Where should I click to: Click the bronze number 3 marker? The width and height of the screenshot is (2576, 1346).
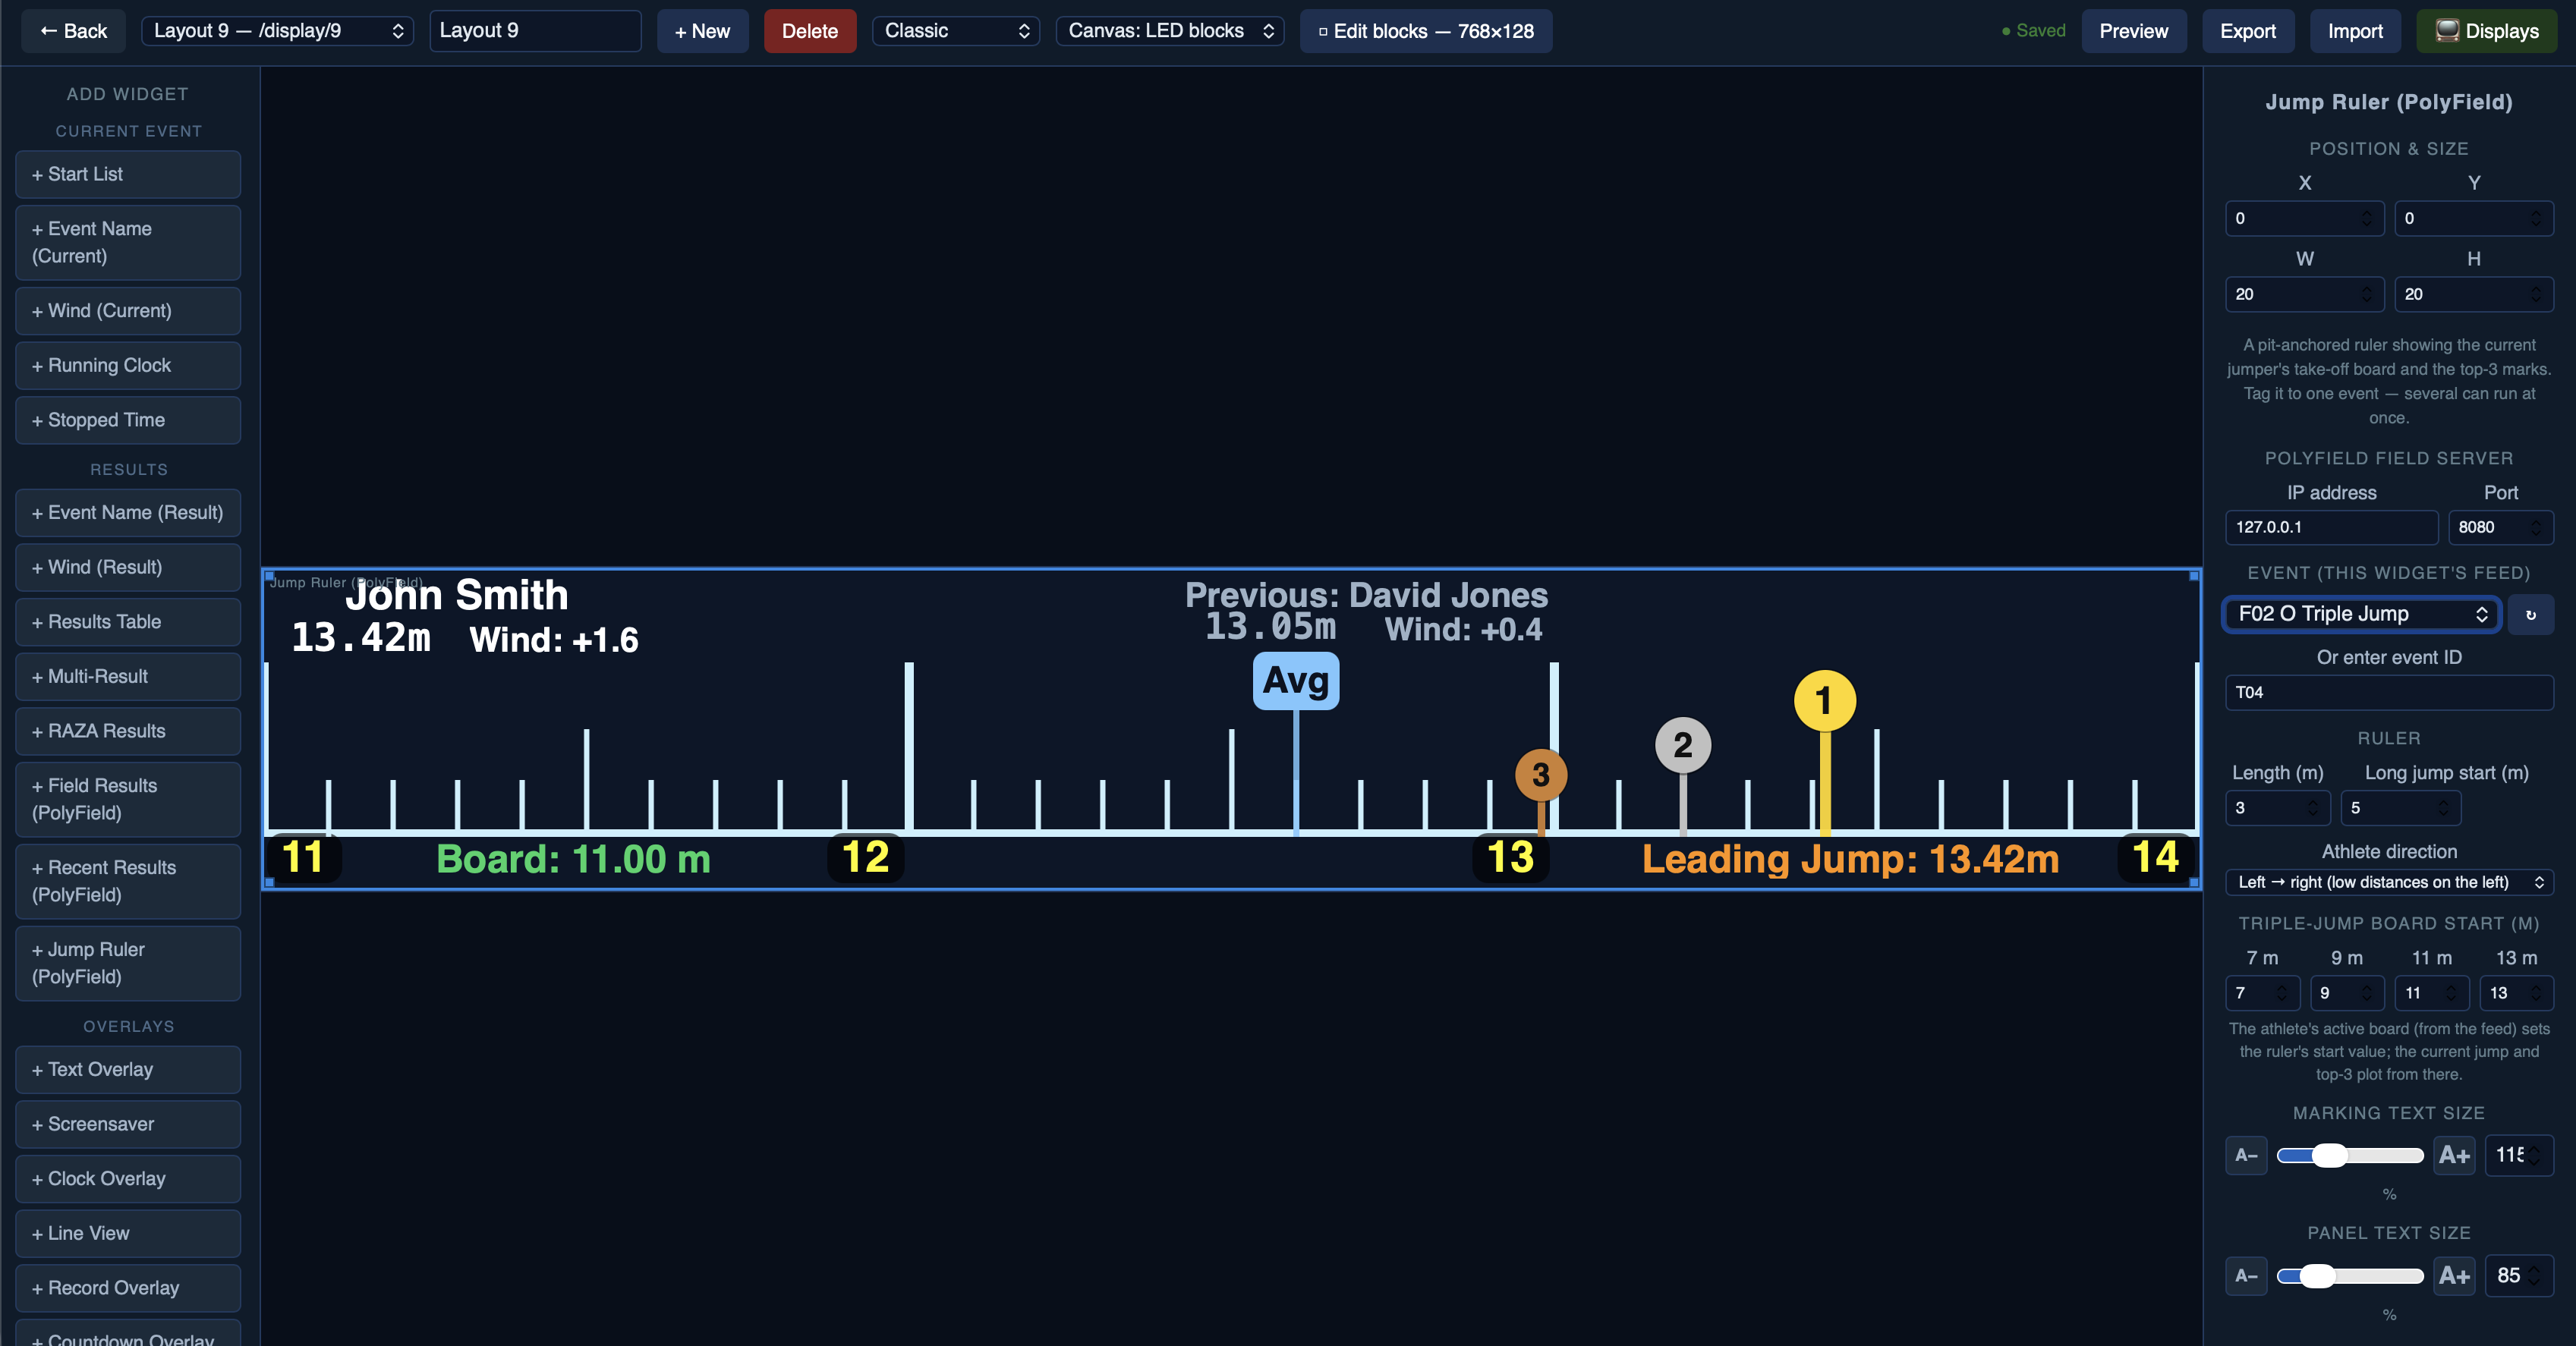pos(1540,775)
